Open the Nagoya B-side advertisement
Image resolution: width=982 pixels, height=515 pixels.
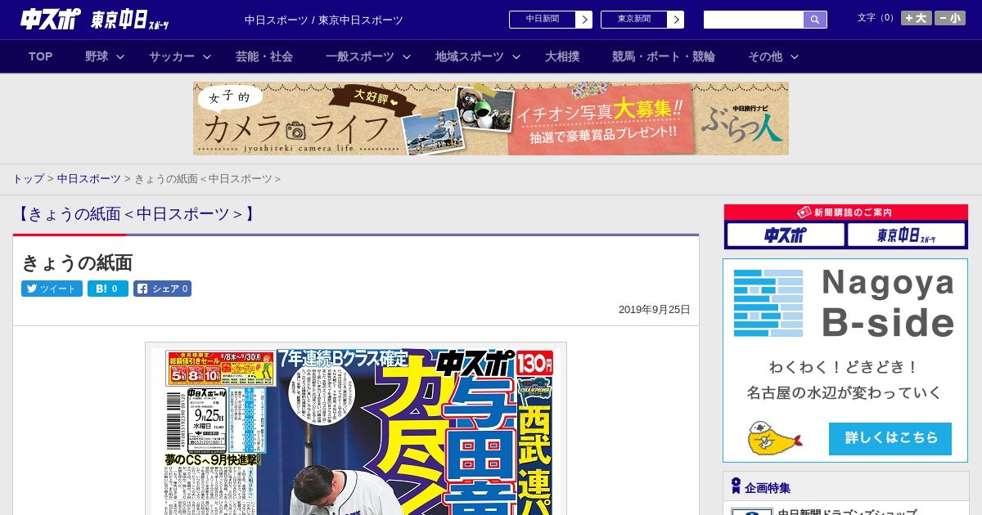845,360
